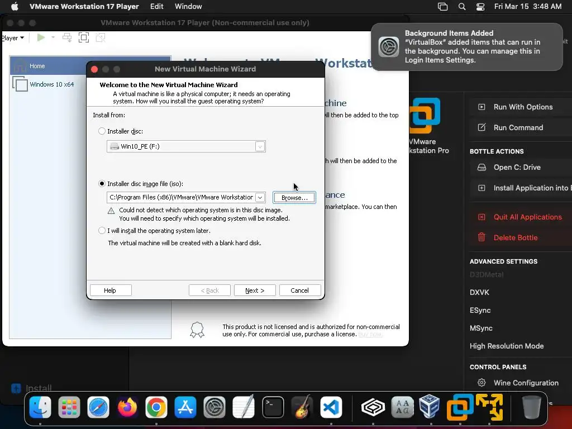Open the Window menu in menu bar
Viewport: 572px width, 429px height.
pos(188,6)
